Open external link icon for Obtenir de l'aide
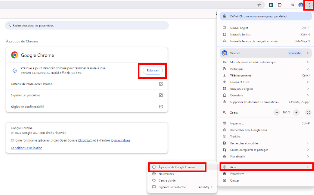Viewport: 314px width, 195px height. click(x=161, y=84)
